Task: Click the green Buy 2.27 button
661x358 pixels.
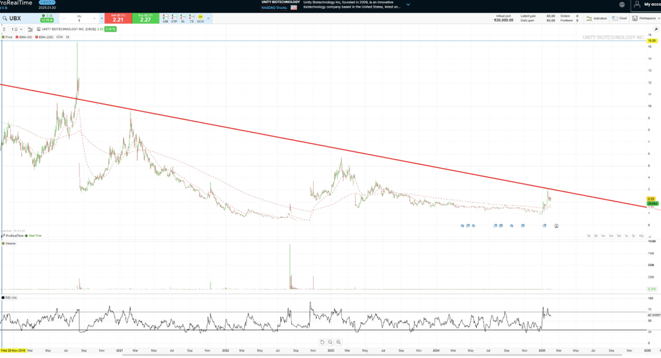Action: (145, 19)
